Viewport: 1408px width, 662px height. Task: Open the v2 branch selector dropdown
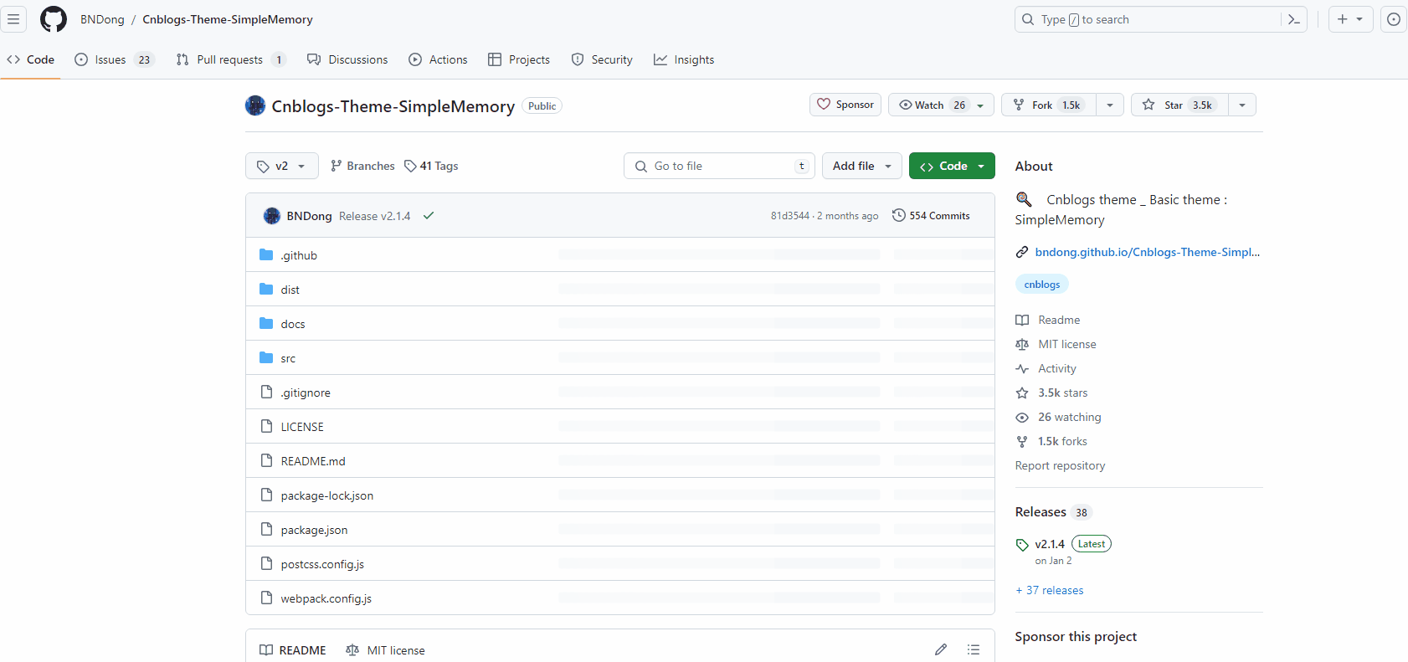(x=282, y=166)
